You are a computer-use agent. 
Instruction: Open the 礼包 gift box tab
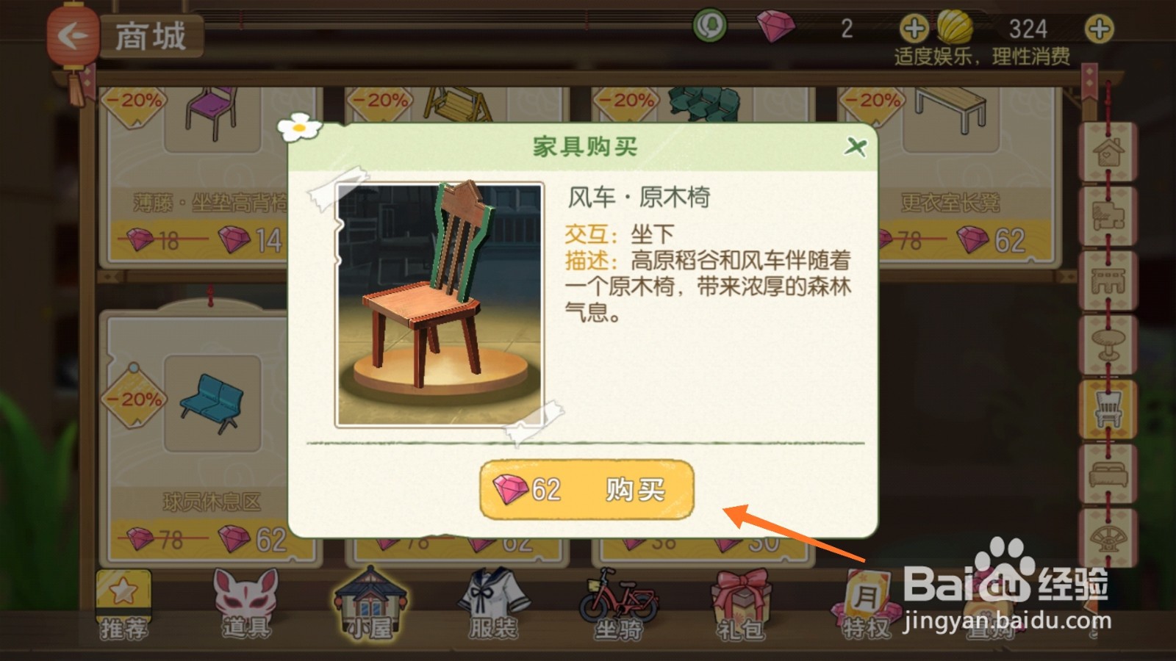pyautogui.click(x=741, y=605)
